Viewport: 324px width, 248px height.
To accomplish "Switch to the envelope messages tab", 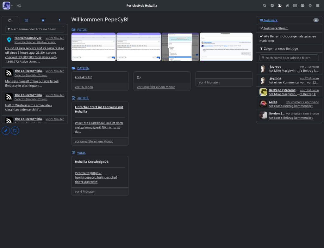I will 27,20.
